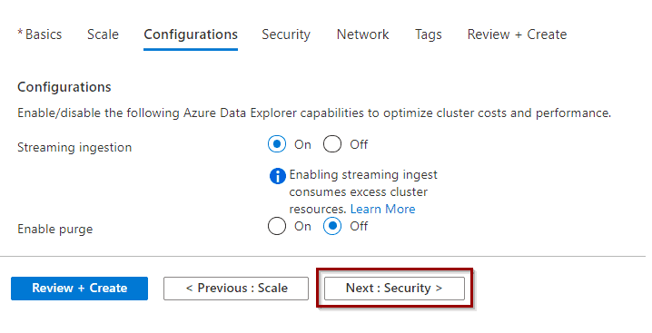Switch to the Scale tab
The height and width of the screenshot is (333, 652).
point(103,34)
